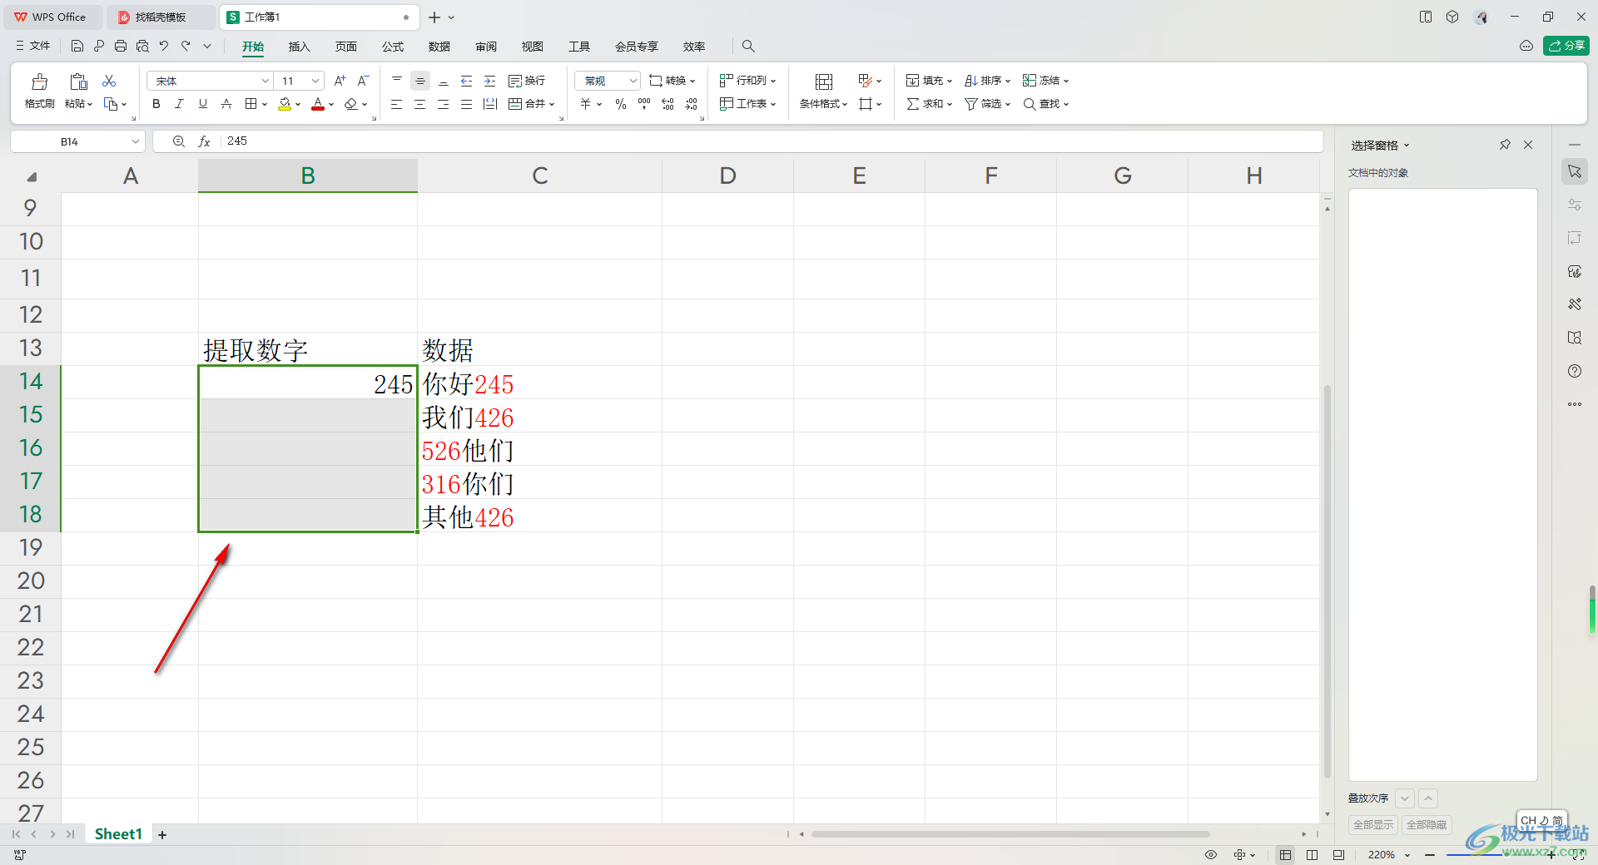Click the search magnifier in menu bar

click(x=748, y=46)
